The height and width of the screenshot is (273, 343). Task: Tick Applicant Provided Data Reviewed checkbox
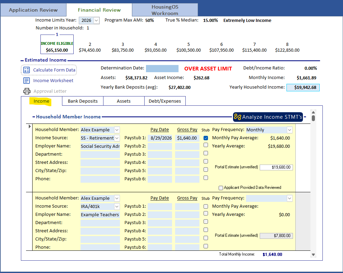[x=221, y=188]
